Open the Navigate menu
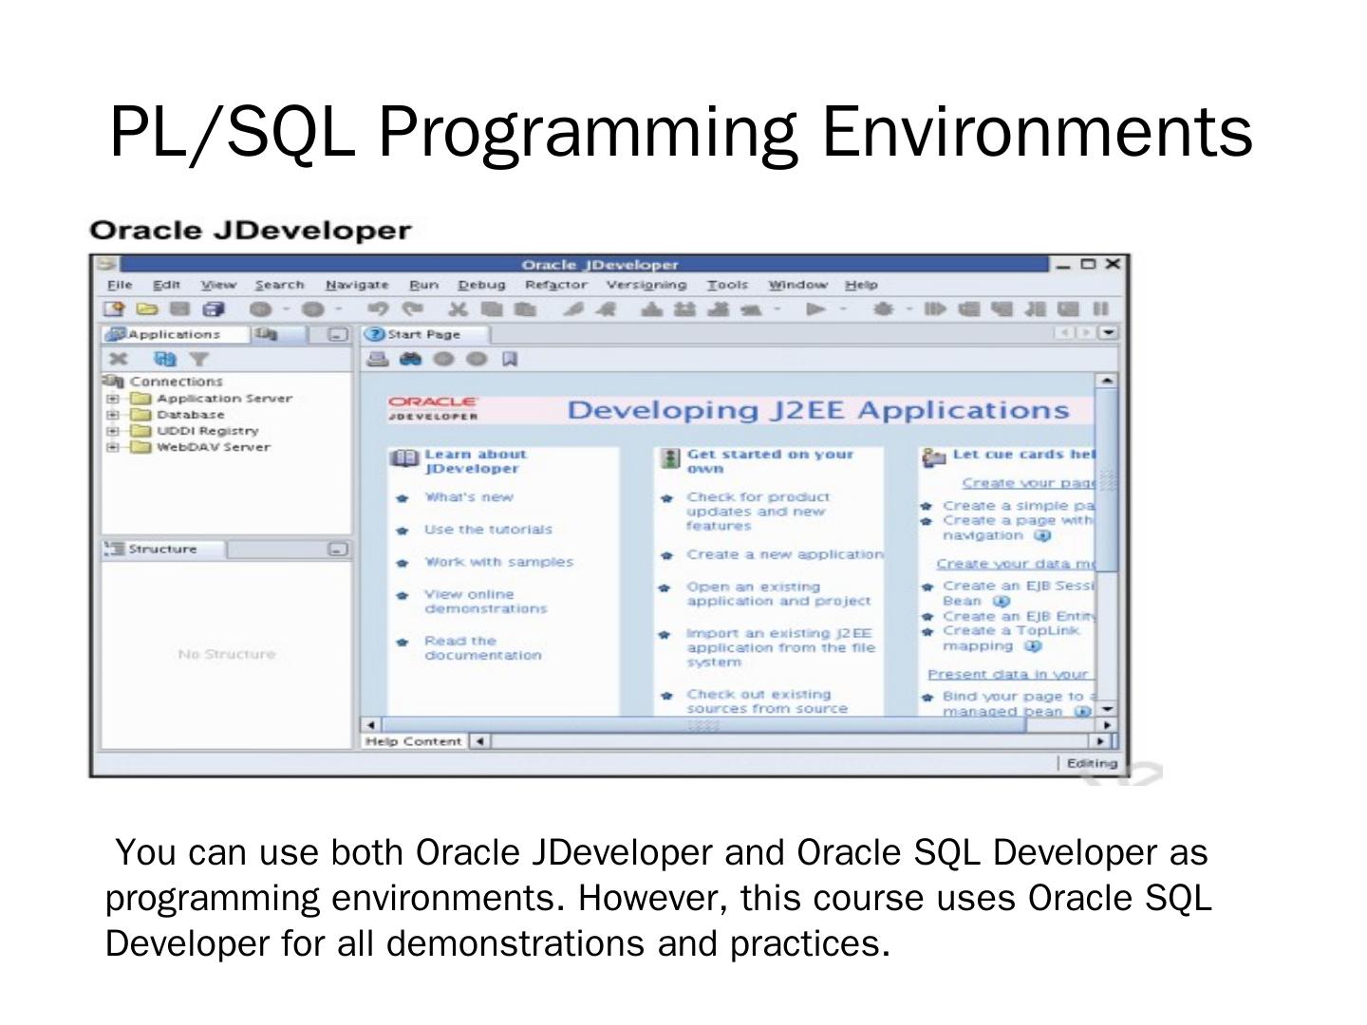 (357, 285)
